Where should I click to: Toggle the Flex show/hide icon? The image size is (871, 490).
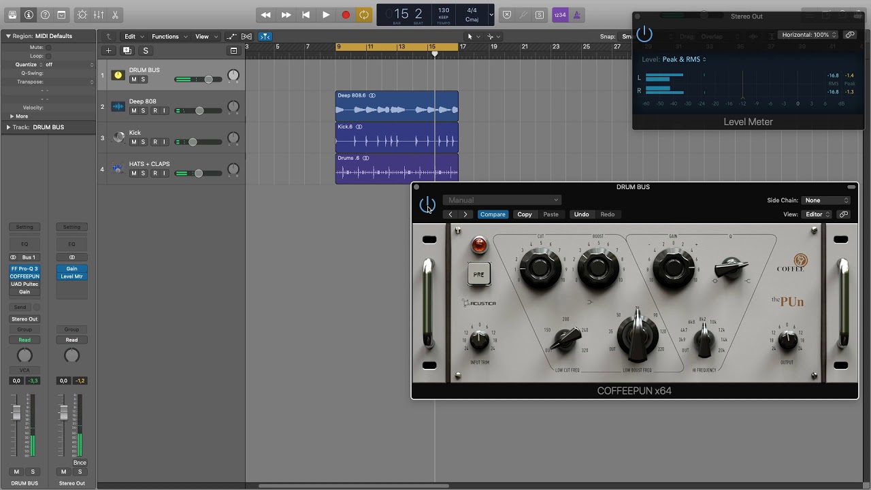(247, 36)
